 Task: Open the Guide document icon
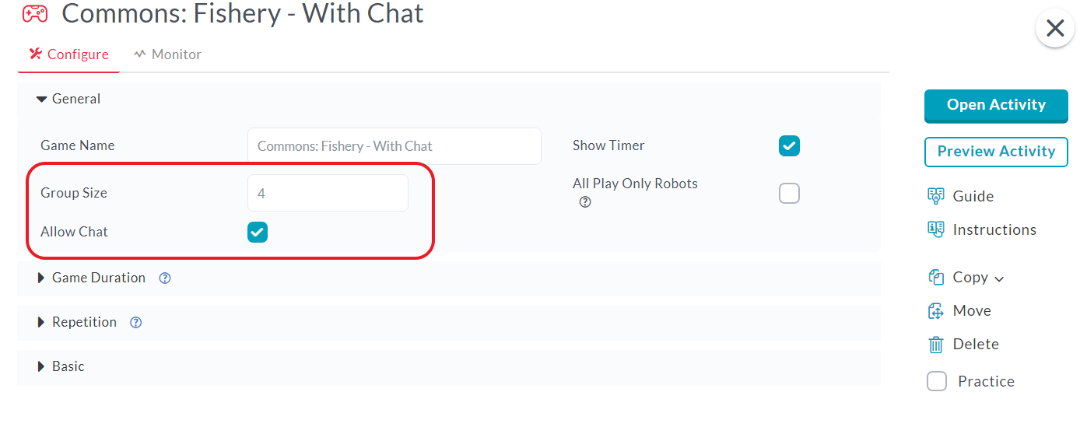[x=936, y=196]
